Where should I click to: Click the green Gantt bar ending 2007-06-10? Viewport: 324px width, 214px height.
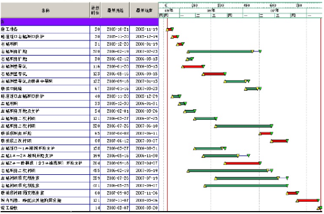[x=244, y=126]
